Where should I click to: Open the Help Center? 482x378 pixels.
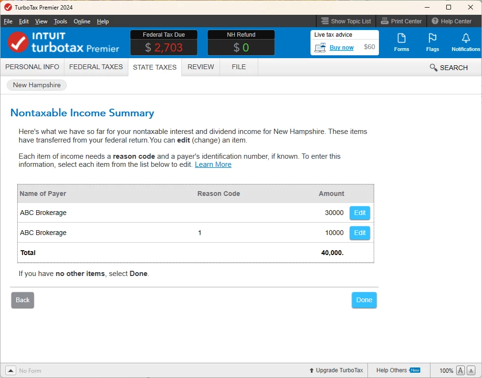451,21
